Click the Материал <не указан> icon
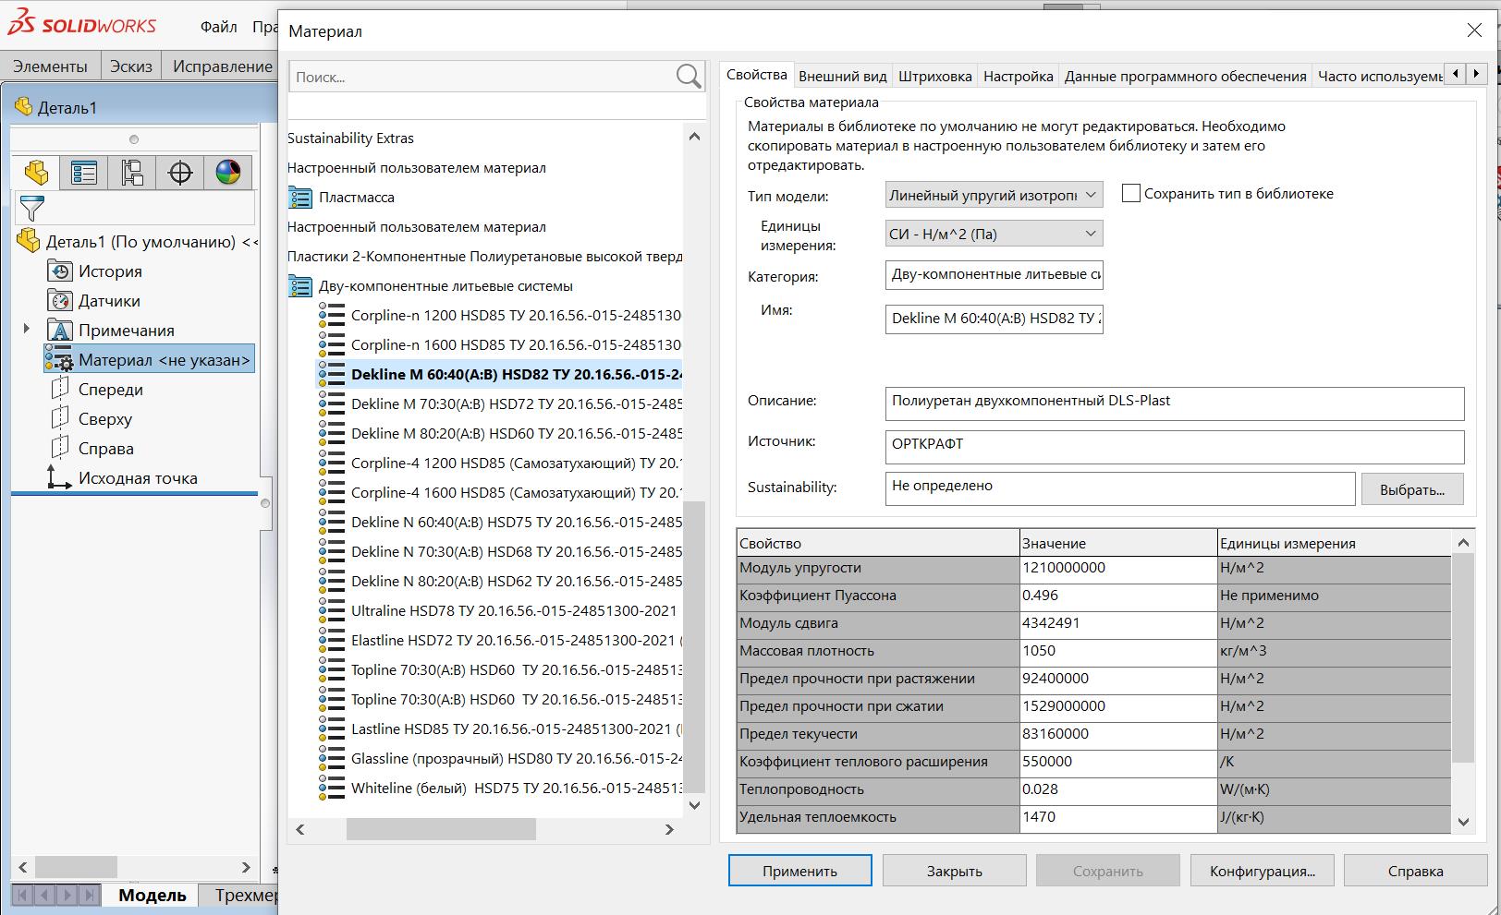Image resolution: width=1501 pixels, height=915 pixels. pyautogui.click(x=60, y=360)
